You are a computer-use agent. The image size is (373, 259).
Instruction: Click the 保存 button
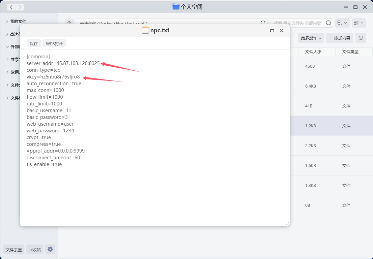34,43
